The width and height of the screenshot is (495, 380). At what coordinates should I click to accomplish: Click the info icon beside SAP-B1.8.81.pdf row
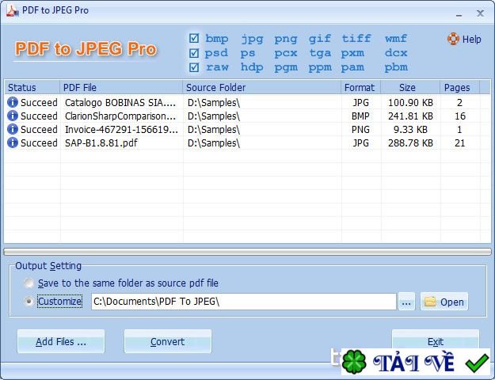pos(13,142)
